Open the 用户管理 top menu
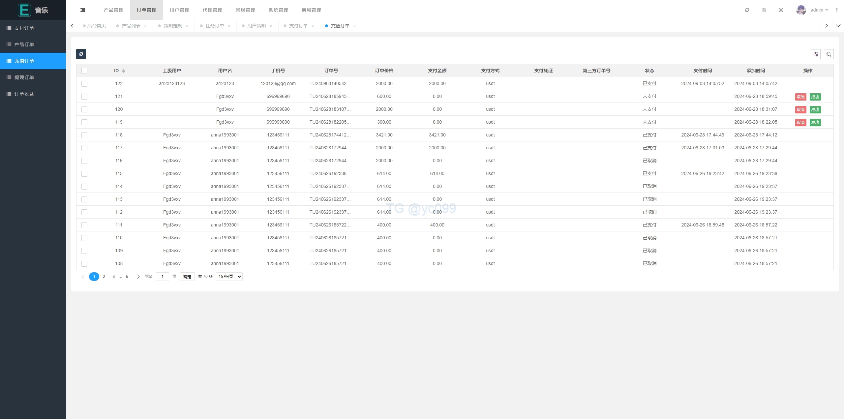 pyautogui.click(x=179, y=10)
